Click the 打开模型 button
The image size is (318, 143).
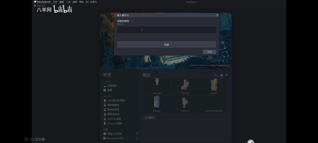pos(149,118)
